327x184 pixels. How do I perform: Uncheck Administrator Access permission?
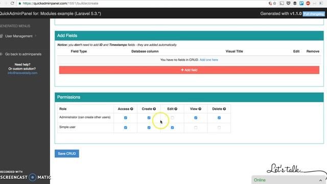[126, 118]
